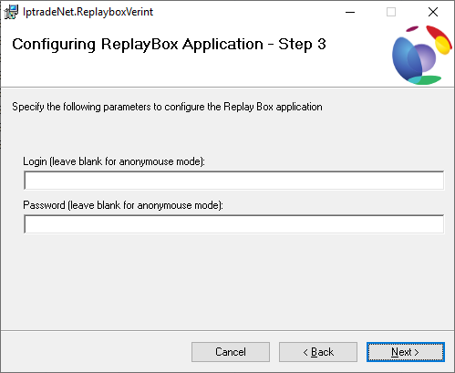
Task: Minimize the IptradeNet.ReplayboxVerint window
Action: coord(350,12)
